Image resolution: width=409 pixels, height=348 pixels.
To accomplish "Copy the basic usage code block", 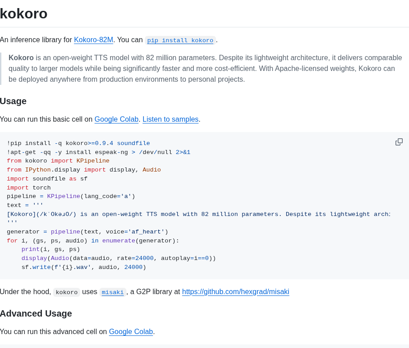I will click(399, 142).
